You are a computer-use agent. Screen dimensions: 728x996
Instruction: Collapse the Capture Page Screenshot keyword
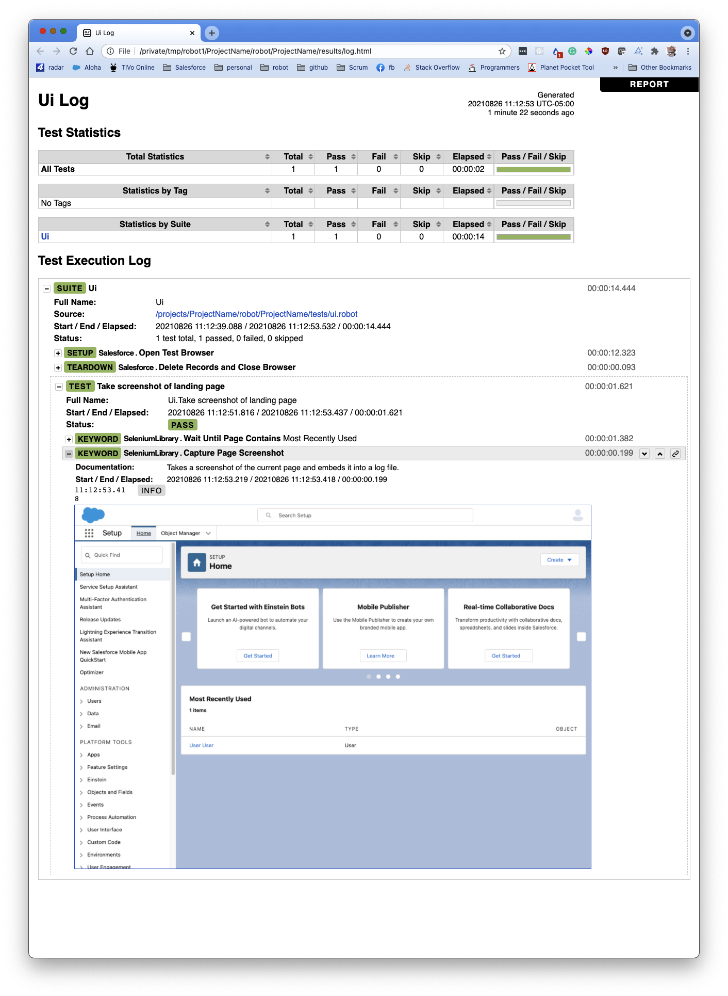pos(69,454)
